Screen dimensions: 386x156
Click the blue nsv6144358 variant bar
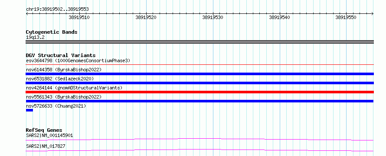[x=200, y=74]
